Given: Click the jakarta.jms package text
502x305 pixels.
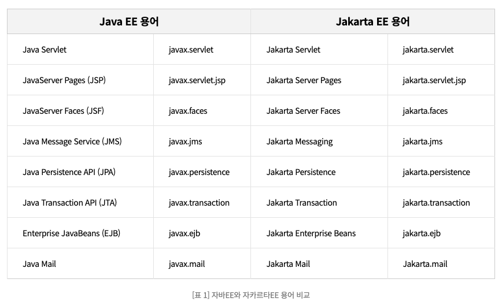Looking at the screenshot, I should (422, 142).
